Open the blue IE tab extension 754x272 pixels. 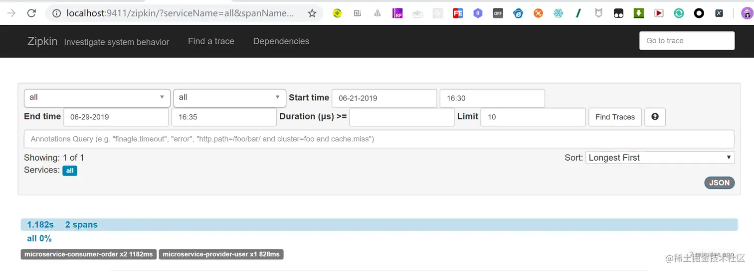coord(518,13)
